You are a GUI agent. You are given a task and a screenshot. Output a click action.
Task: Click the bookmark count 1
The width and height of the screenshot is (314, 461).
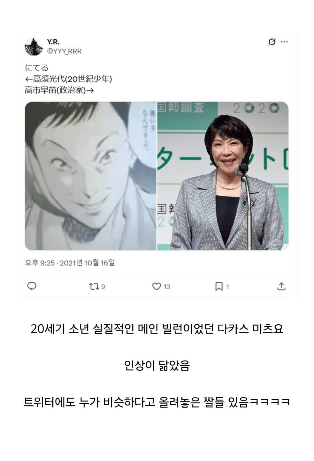227,287
